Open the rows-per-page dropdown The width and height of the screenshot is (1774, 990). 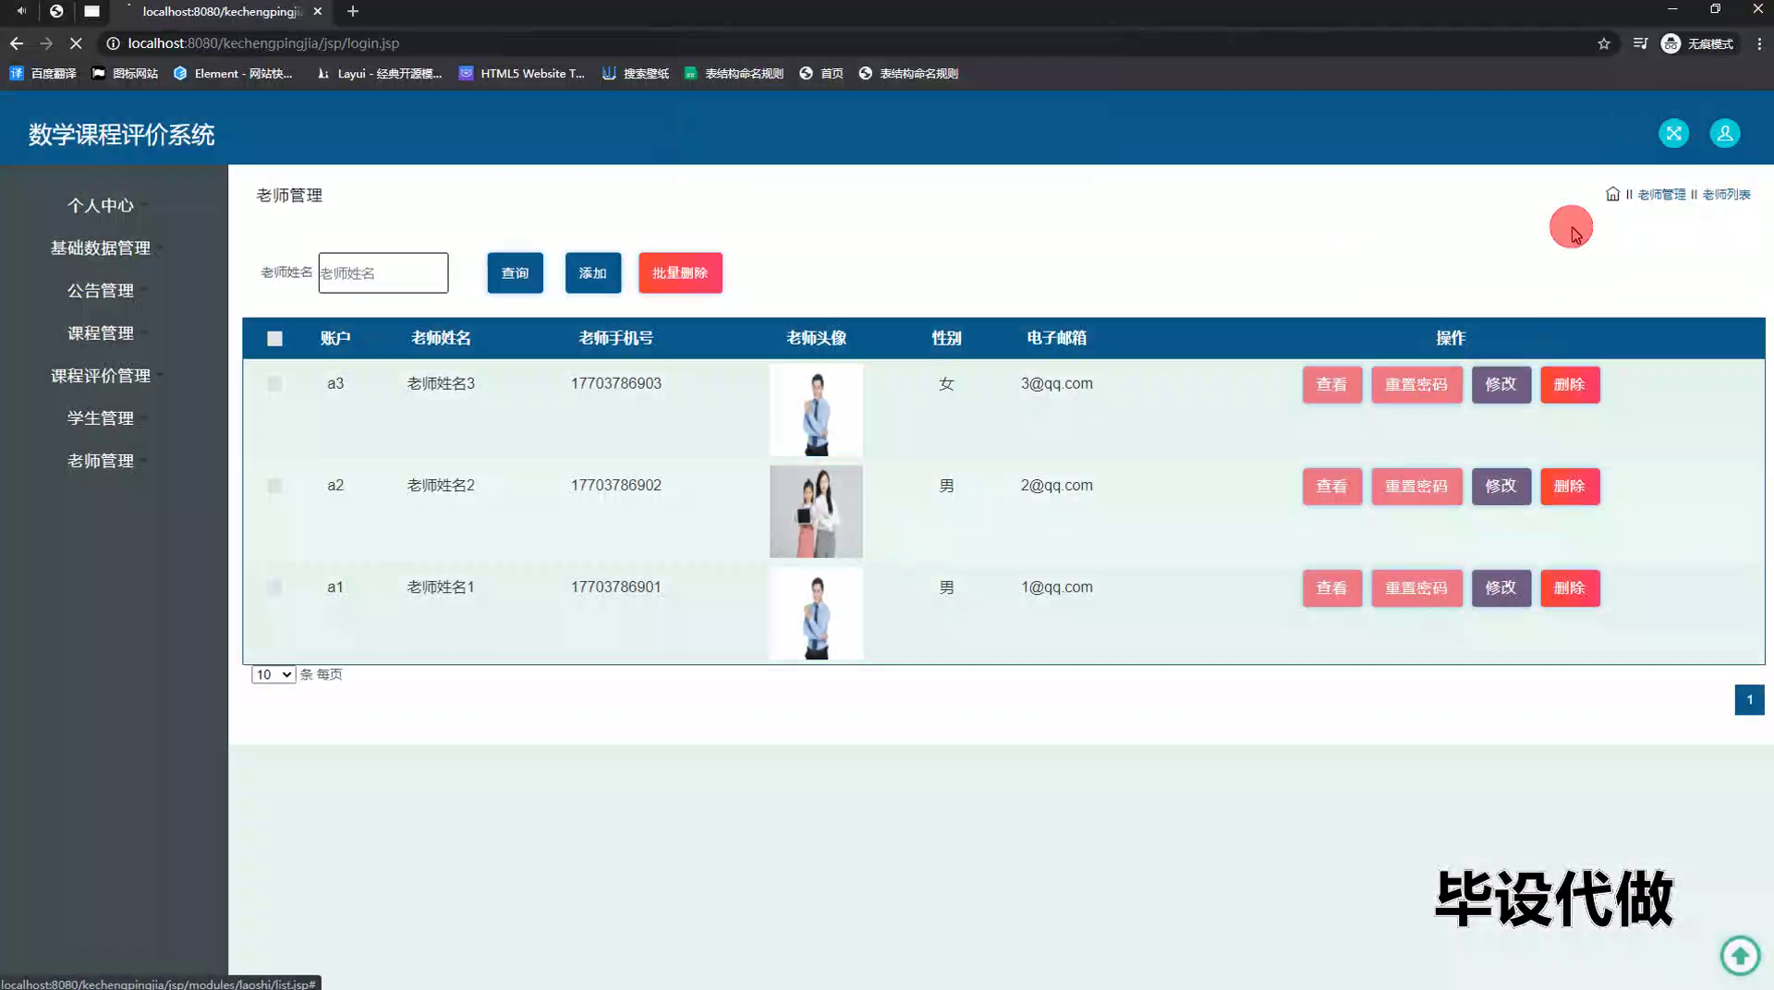pos(273,674)
